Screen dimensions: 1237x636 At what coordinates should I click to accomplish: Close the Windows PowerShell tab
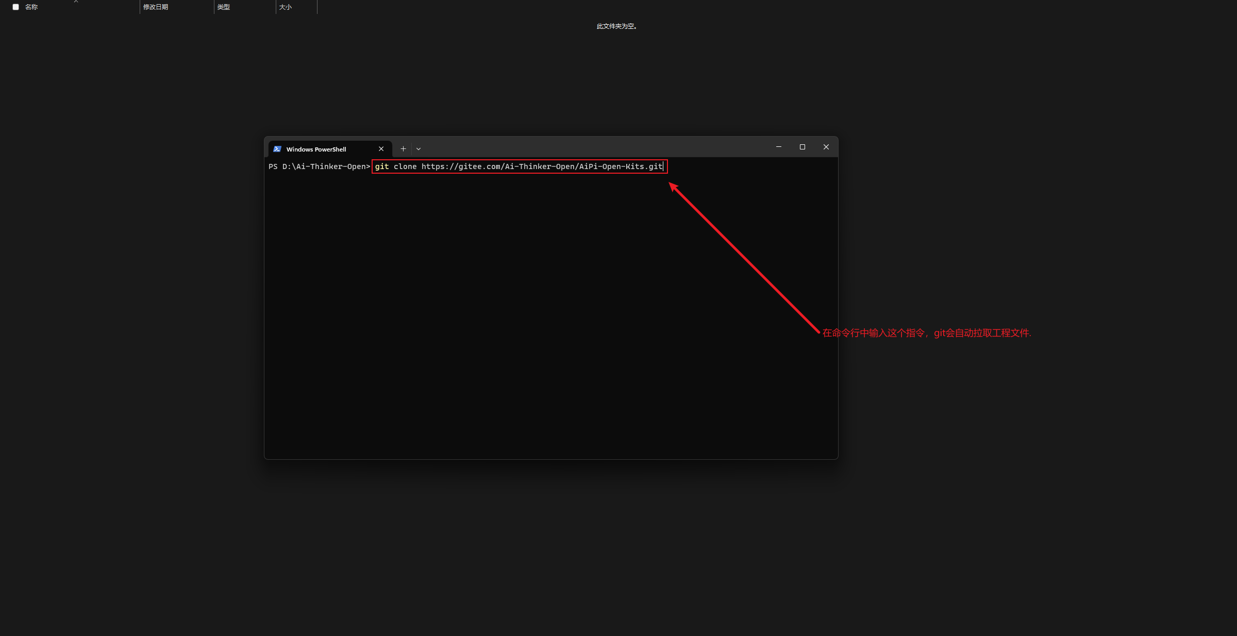pyautogui.click(x=381, y=149)
